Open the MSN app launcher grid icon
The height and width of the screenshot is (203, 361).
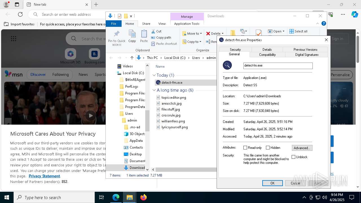point(14,39)
